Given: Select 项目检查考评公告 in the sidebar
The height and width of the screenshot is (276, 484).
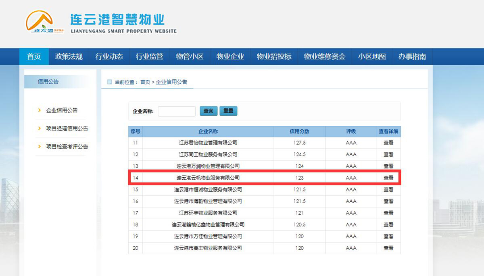Looking at the screenshot, I should [67, 146].
